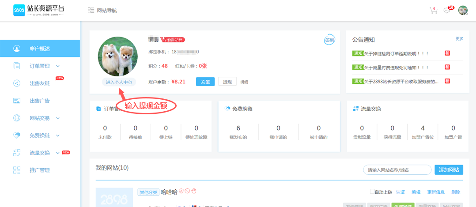The width and height of the screenshot is (476, 207).
Task: Click the 添加网站 button
Action: coord(449,170)
